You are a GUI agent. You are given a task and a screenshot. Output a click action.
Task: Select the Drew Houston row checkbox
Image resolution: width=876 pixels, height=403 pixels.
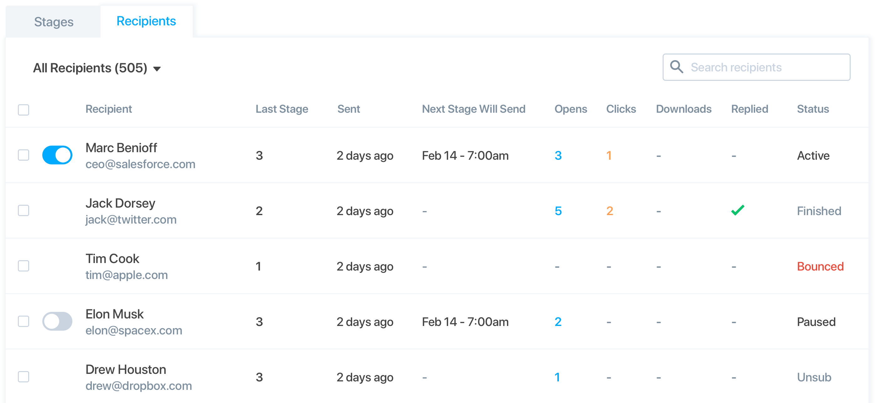(23, 377)
